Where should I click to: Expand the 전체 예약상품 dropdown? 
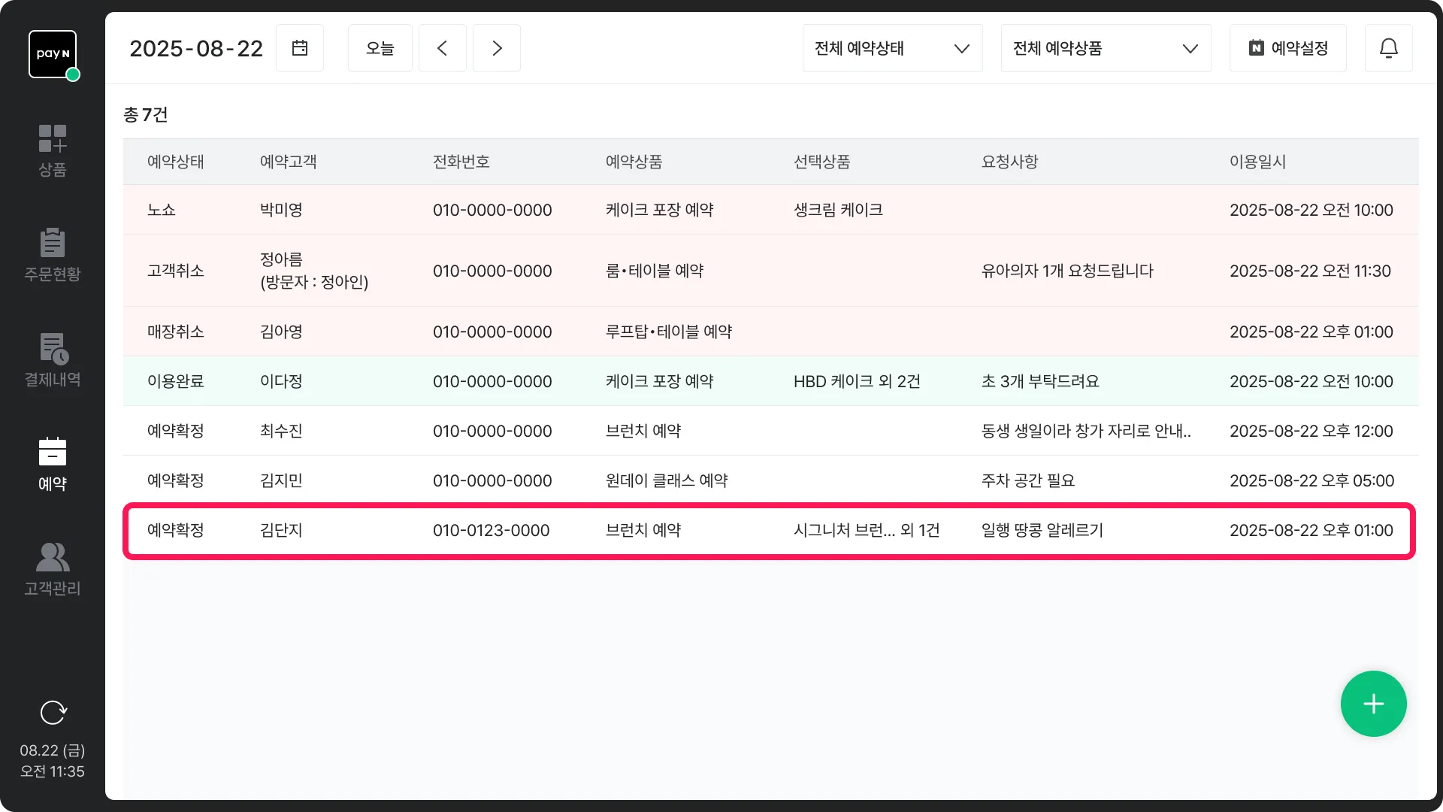(x=1106, y=48)
